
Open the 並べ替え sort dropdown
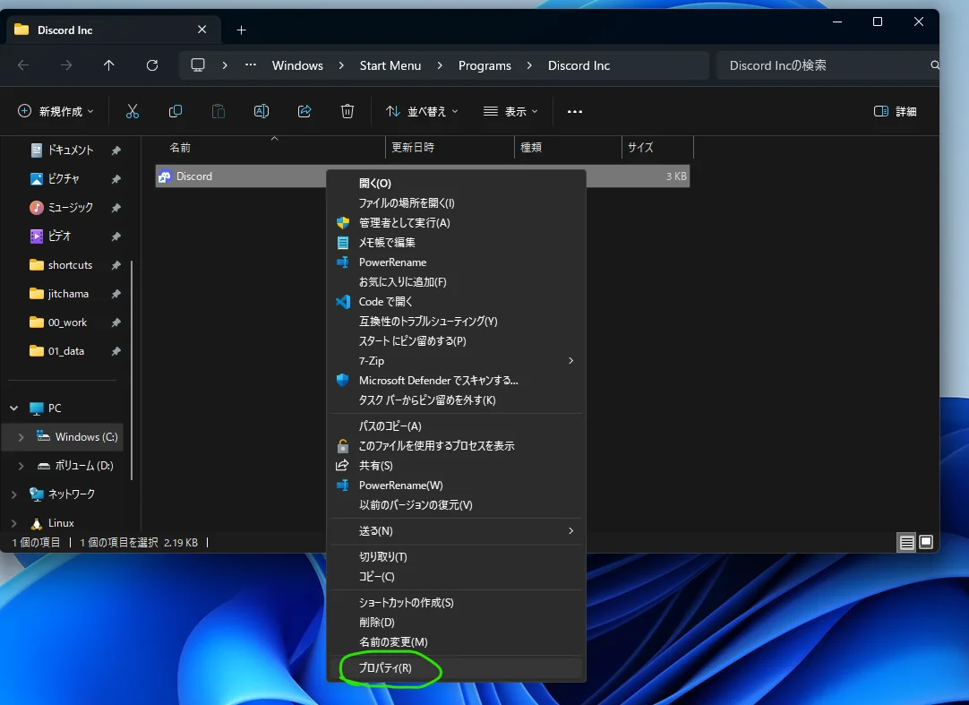coord(422,111)
